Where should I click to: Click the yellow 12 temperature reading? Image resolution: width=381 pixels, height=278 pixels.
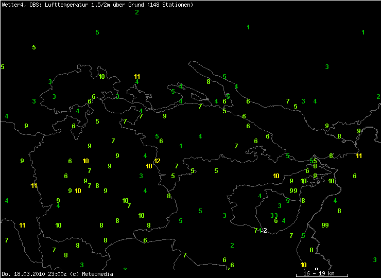157,161
